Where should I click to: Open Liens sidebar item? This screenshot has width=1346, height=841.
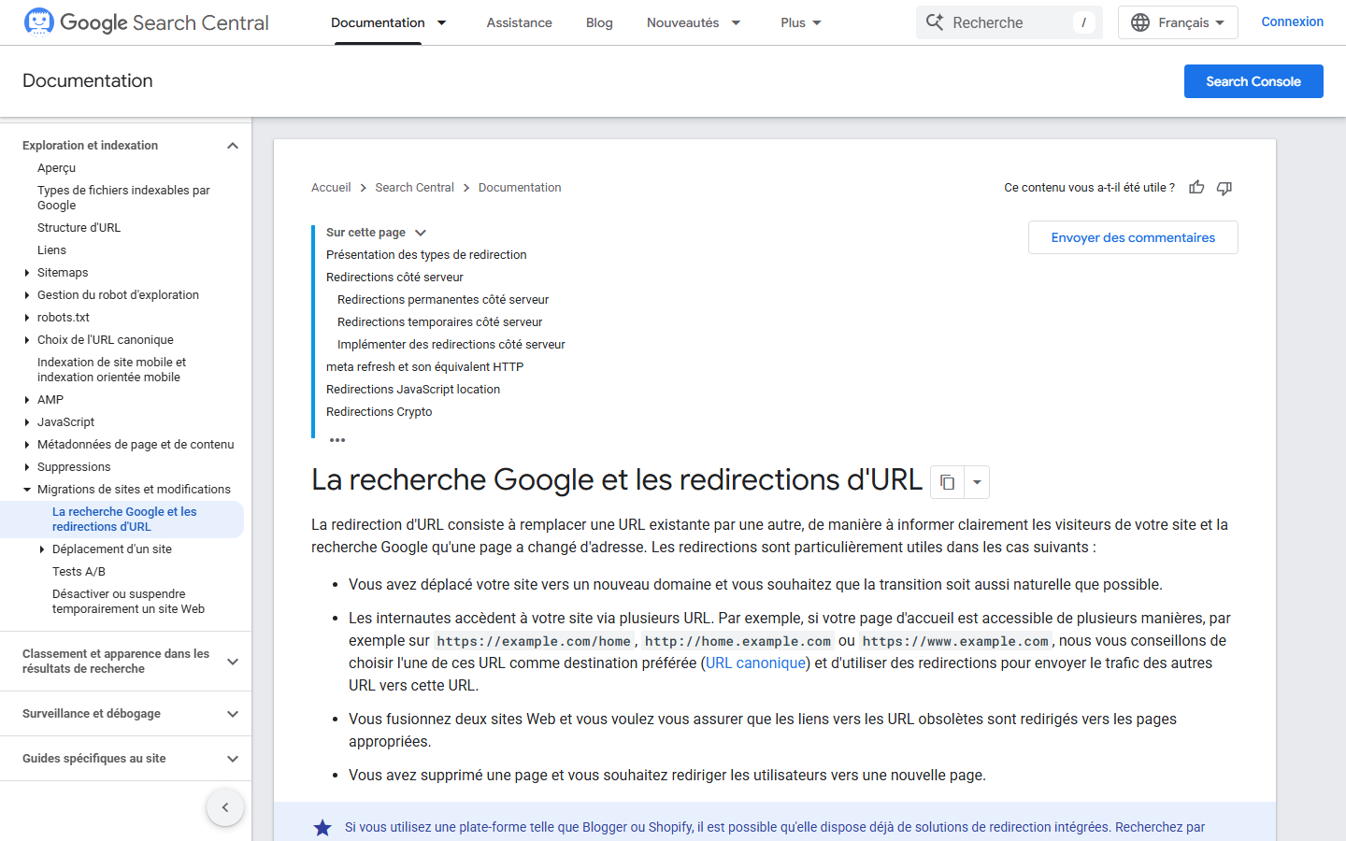51,250
